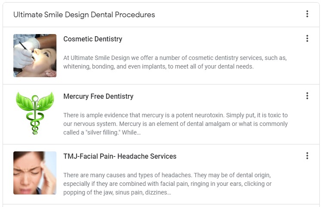Click the green caduceus leaf image
This screenshot has height=207, width=334.
pos(35,114)
